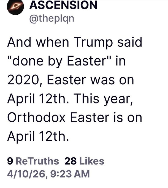The height and width of the screenshot is (188, 168).
Task: Open the ASCENSION display name
Action: point(63,5)
